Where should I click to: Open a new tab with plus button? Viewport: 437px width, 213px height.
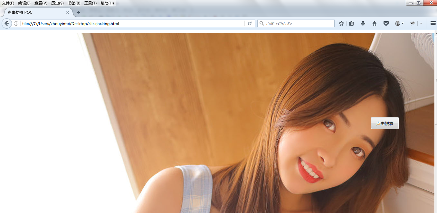(78, 13)
